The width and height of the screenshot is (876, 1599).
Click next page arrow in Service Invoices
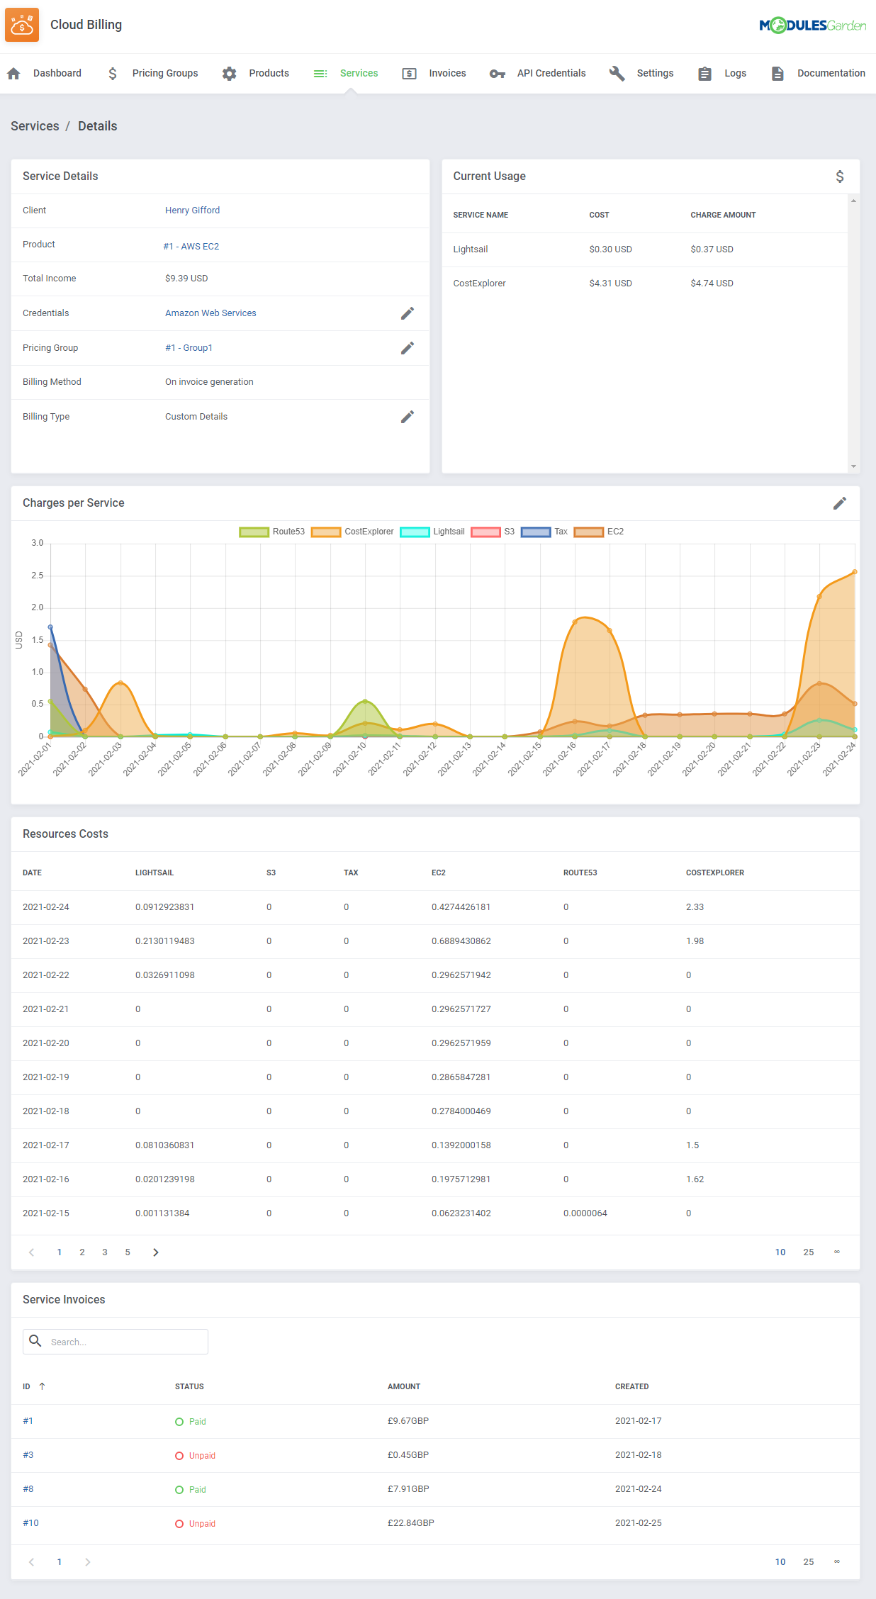(88, 1561)
